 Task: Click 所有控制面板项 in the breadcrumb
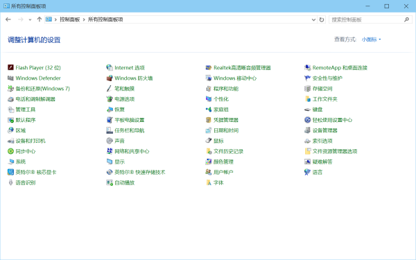pos(105,19)
